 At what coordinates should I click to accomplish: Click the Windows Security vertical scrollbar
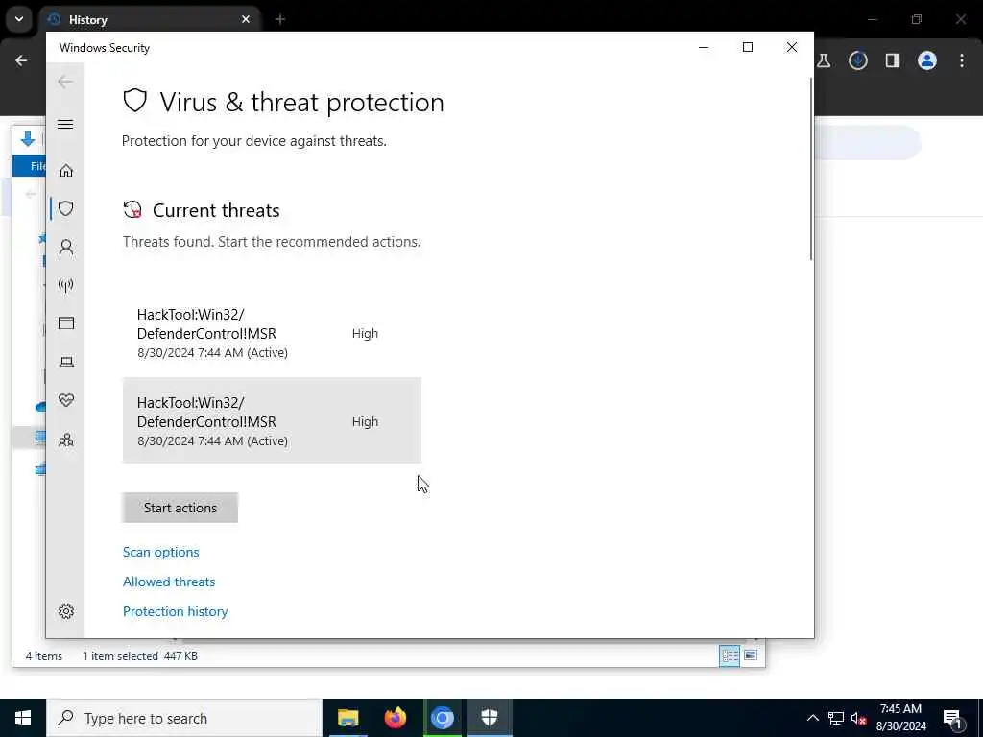[x=811, y=169]
